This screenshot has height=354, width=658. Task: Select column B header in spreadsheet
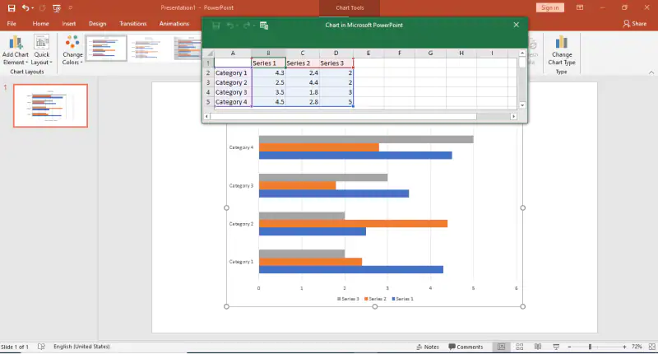coord(268,54)
